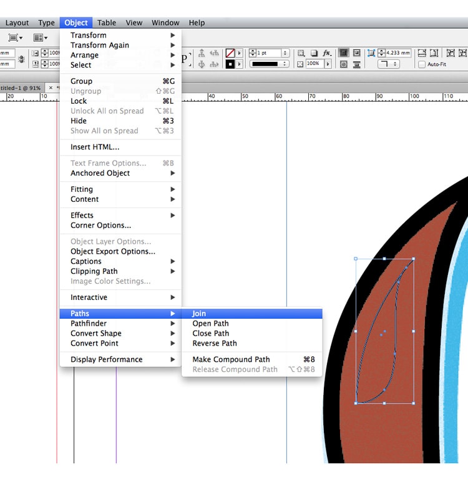Open the Table menu
Screen dimensions: 468x485
[x=107, y=22]
